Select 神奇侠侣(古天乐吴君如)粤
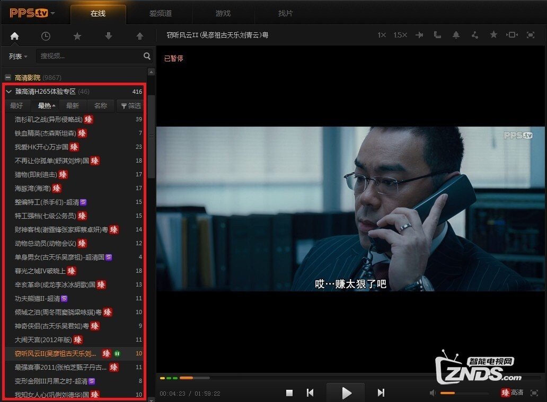This screenshot has width=547, height=402. 75,326
